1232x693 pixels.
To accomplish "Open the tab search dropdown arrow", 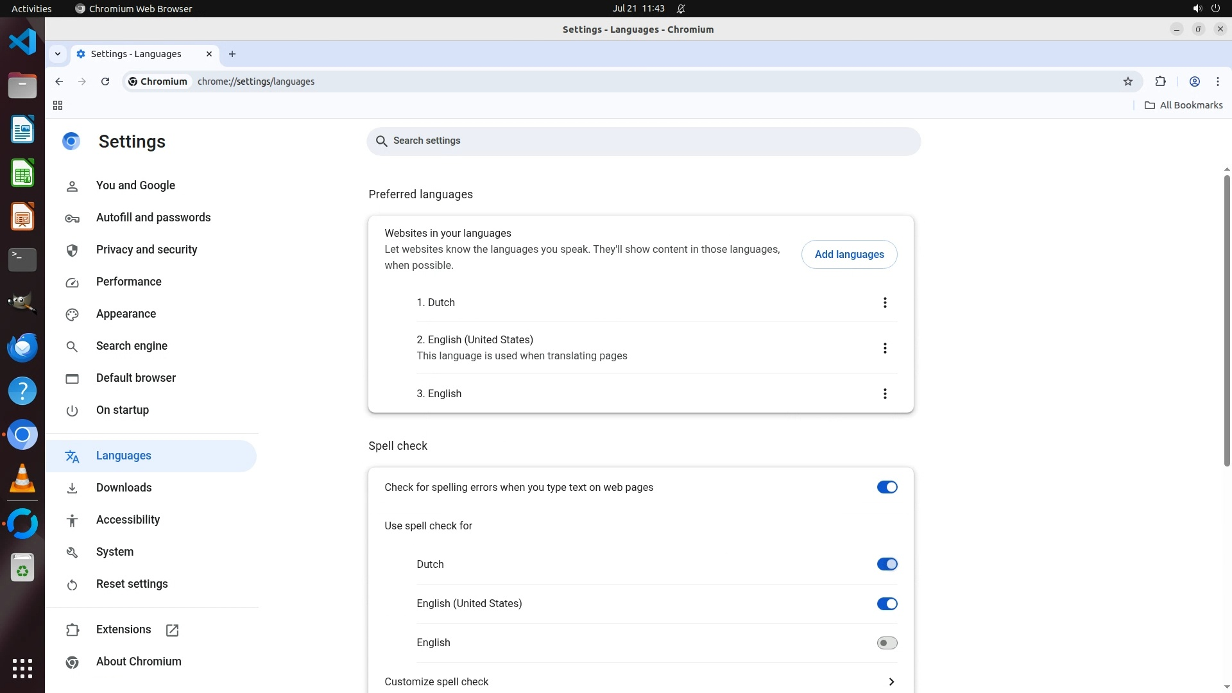I will point(58,54).
